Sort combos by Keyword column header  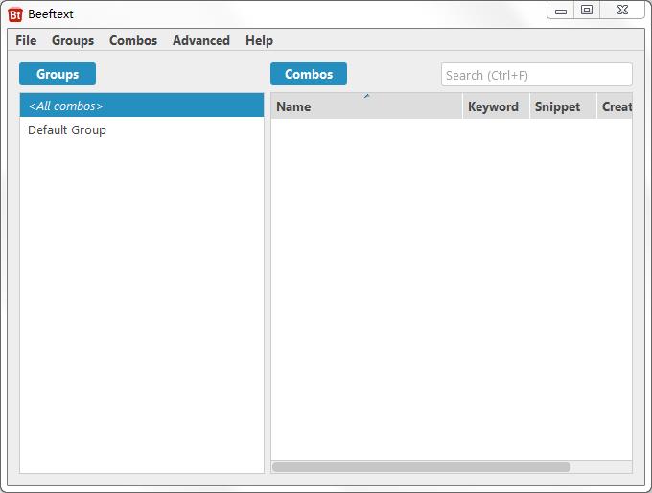click(496, 106)
